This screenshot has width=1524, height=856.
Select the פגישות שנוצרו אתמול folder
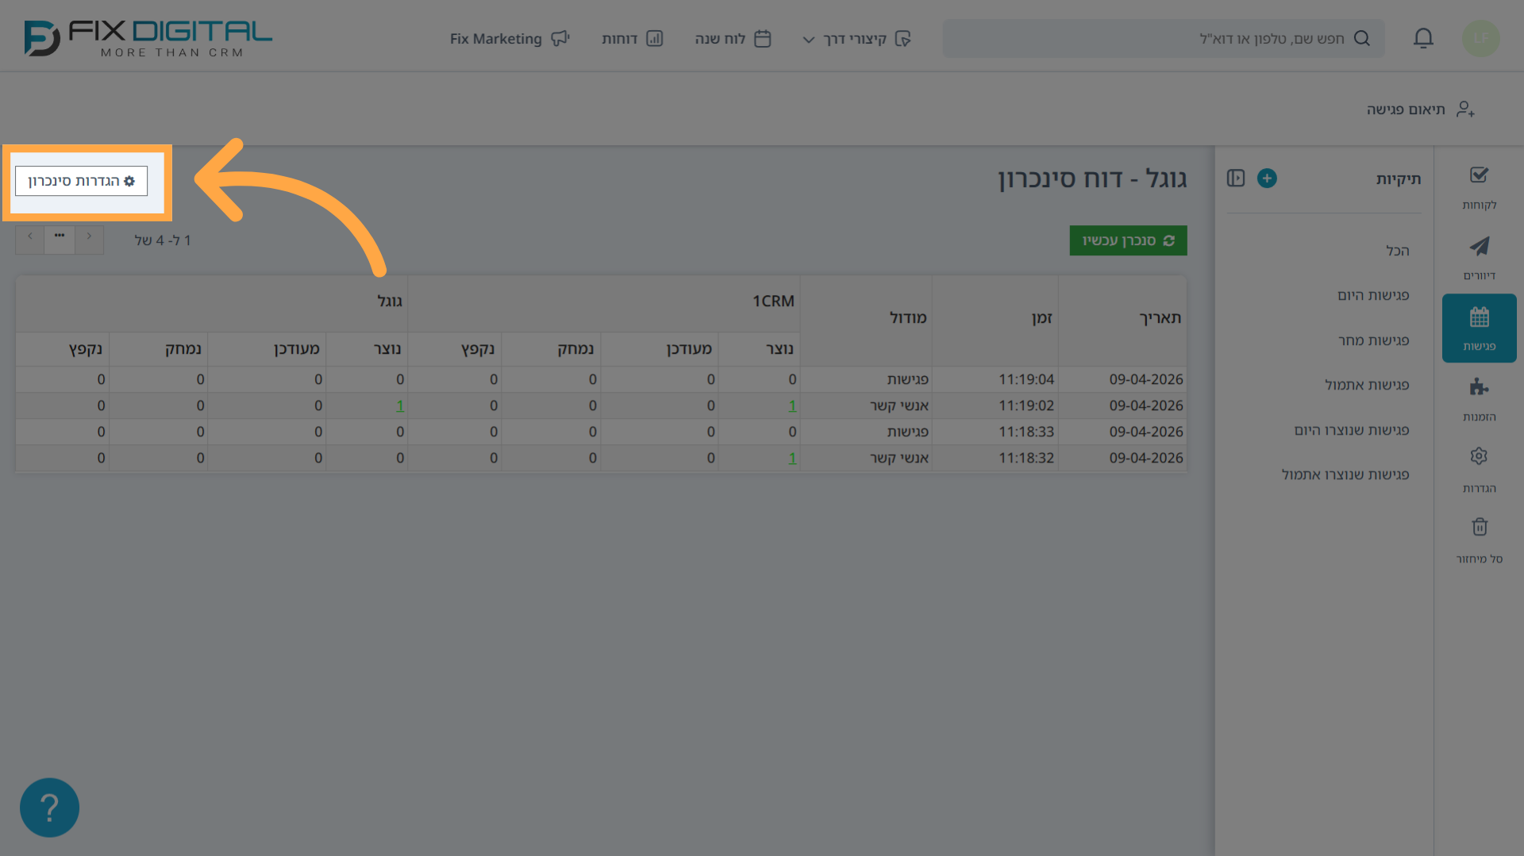pos(1345,474)
